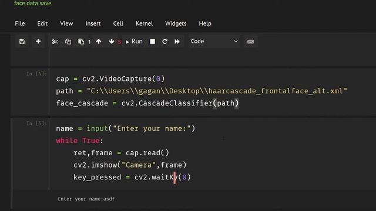Save the notebook with the floppy icon
The image size is (376, 211).
[22, 42]
